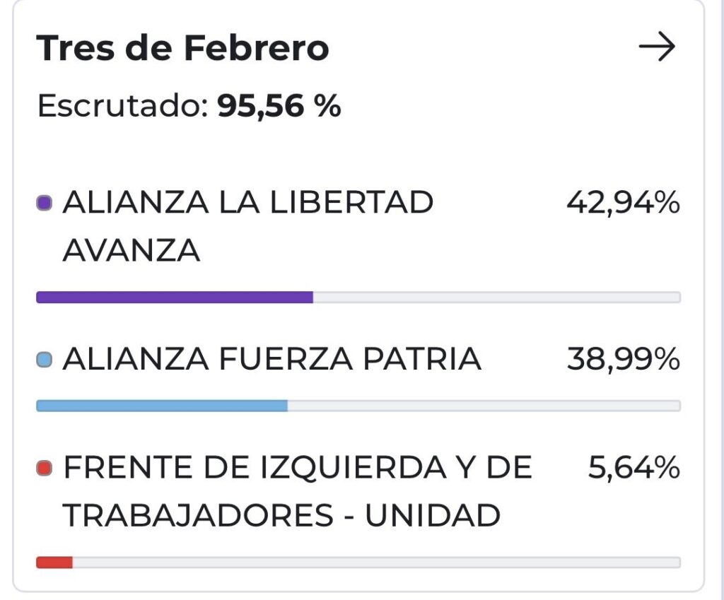Image resolution: width=724 pixels, height=600 pixels.
Task: Open the Tres de Febrero title
Action: tap(182, 48)
